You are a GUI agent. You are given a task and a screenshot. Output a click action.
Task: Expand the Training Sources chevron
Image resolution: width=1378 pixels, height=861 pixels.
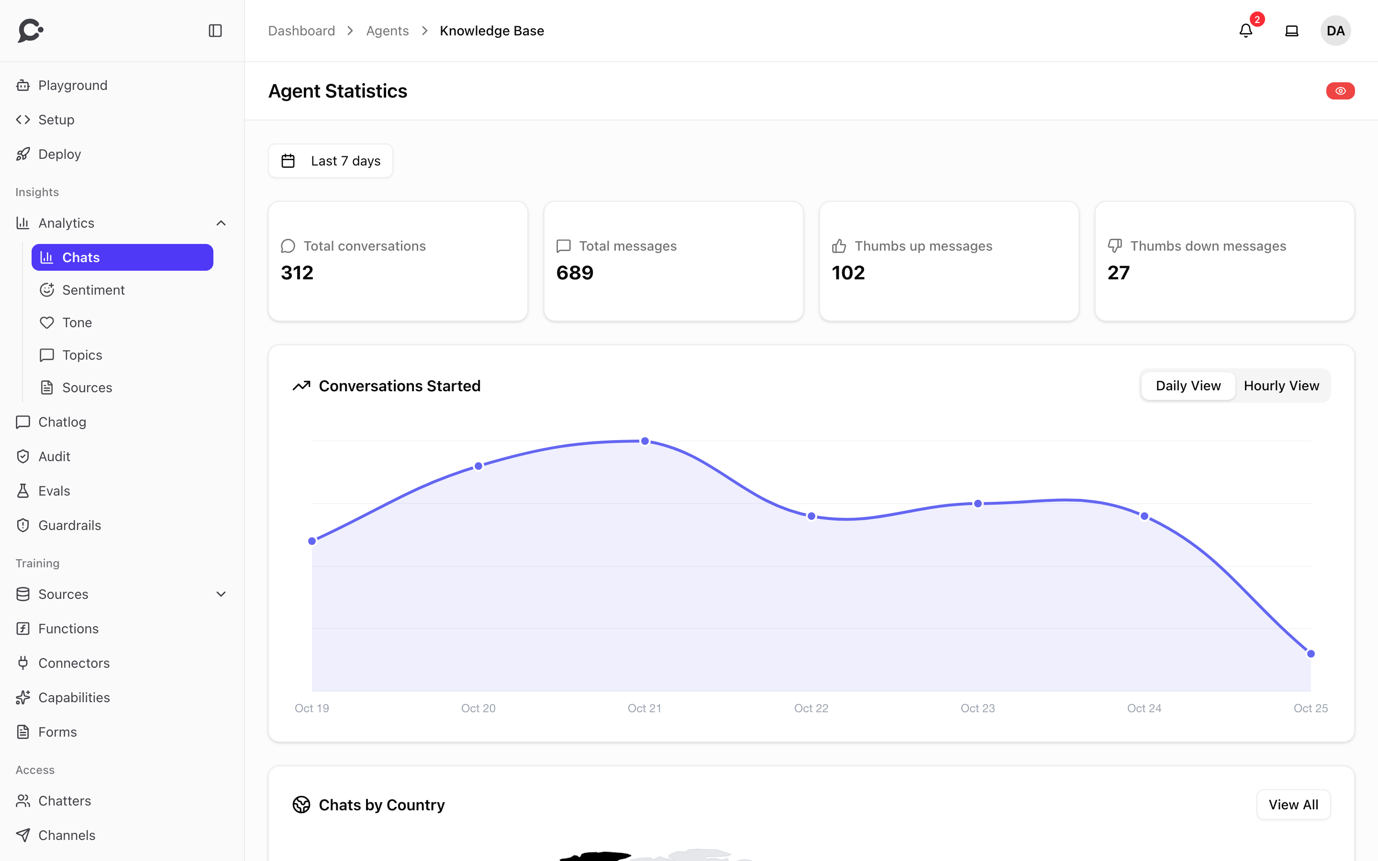(221, 594)
